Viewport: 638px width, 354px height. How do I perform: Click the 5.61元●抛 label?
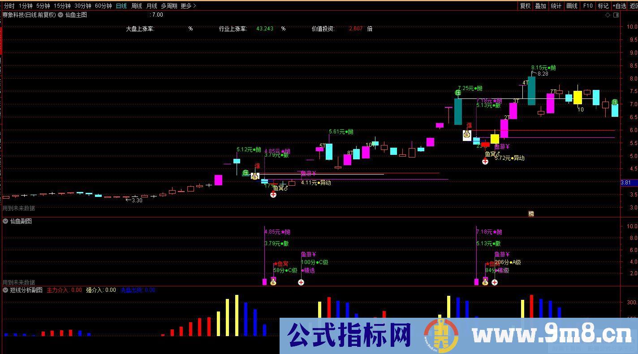(x=341, y=132)
